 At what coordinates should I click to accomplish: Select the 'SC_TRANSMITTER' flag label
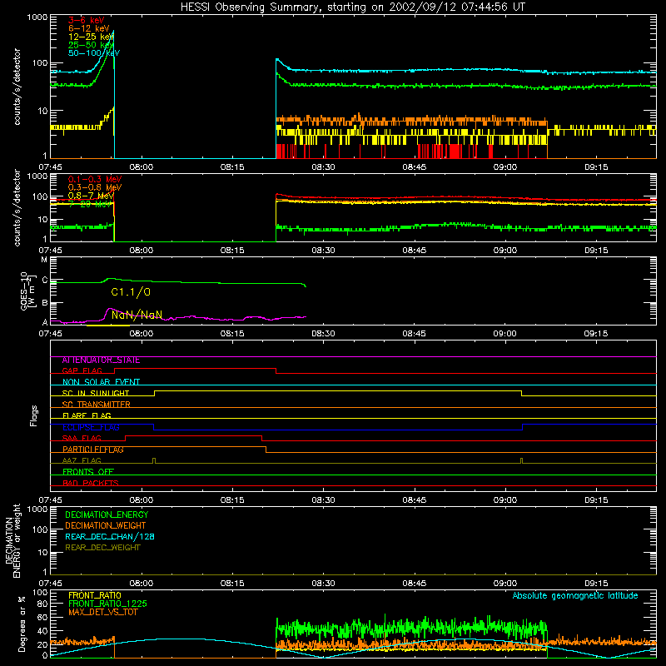coord(96,405)
